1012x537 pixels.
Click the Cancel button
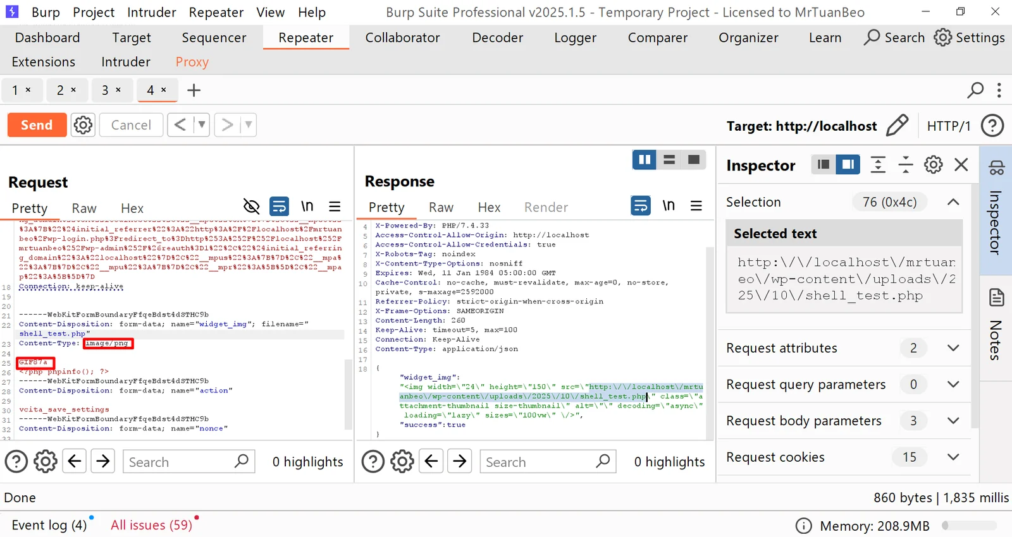click(x=131, y=125)
